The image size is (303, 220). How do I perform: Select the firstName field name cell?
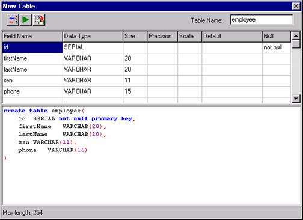(32, 58)
